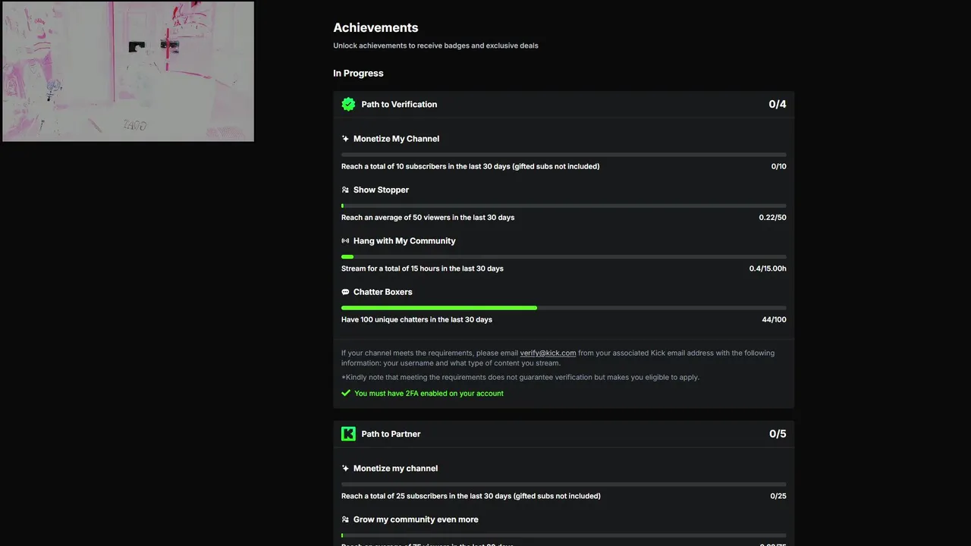Click the 0/5 partner progress counter
The height and width of the screenshot is (546, 971).
pyautogui.click(x=777, y=434)
